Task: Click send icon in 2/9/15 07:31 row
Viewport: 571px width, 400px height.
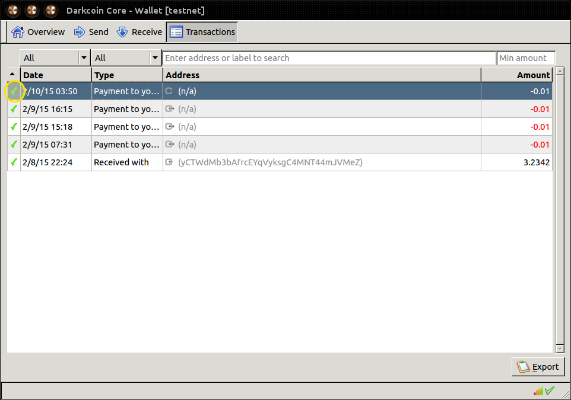Action: 169,145
